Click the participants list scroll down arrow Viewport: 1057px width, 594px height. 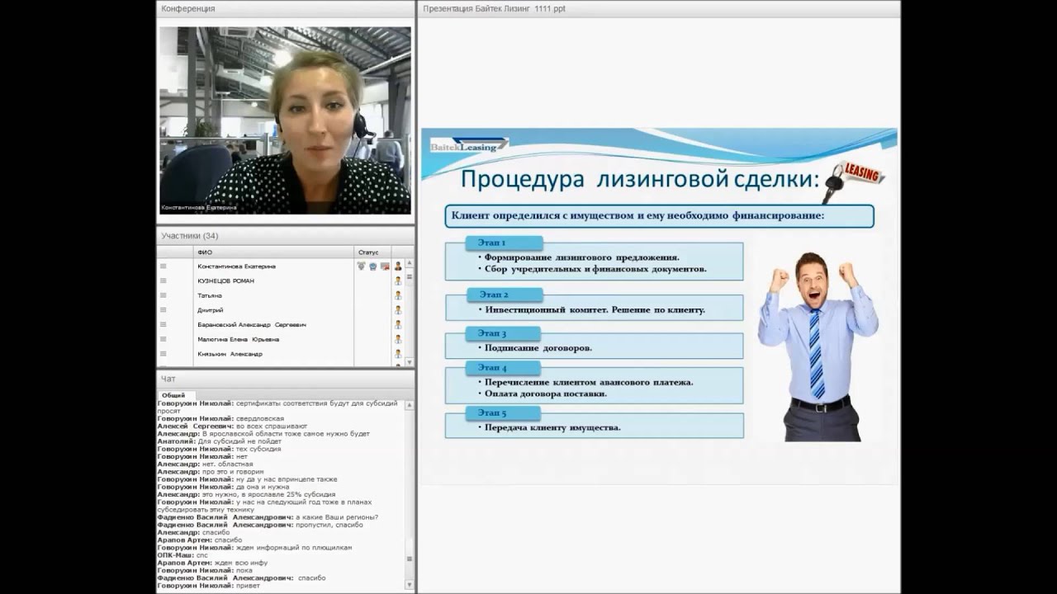410,361
